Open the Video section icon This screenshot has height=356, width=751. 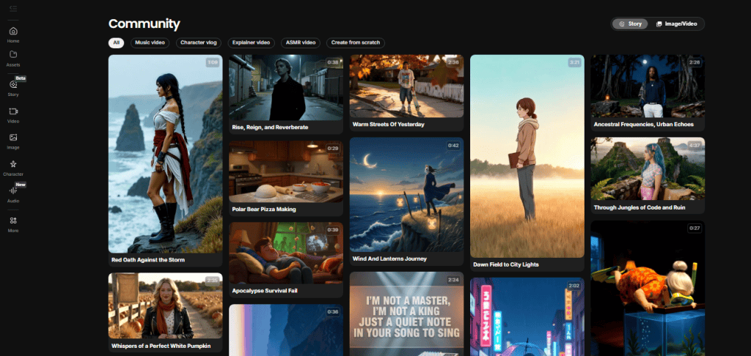pyautogui.click(x=13, y=111)
